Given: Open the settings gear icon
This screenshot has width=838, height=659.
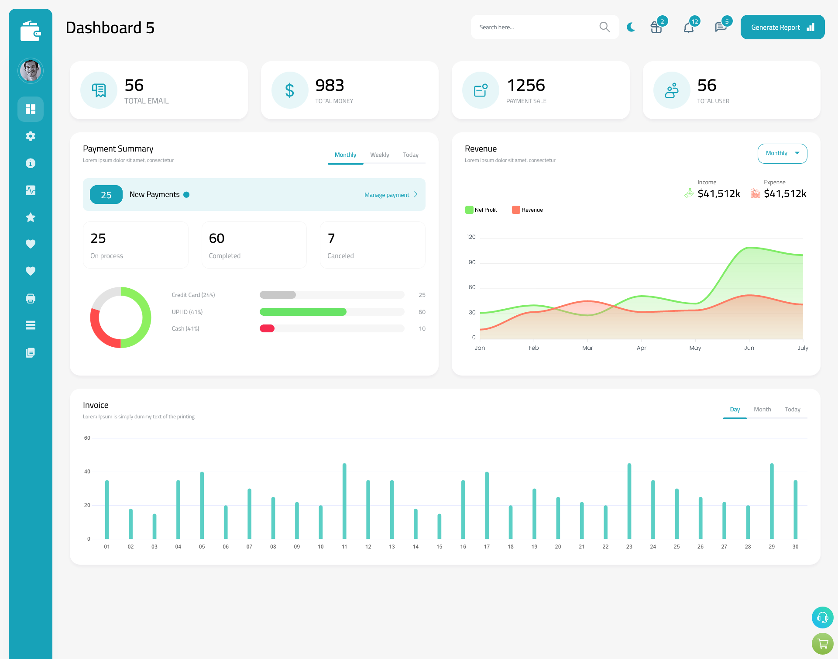Looking at the screenshot, I should (30, 136).
